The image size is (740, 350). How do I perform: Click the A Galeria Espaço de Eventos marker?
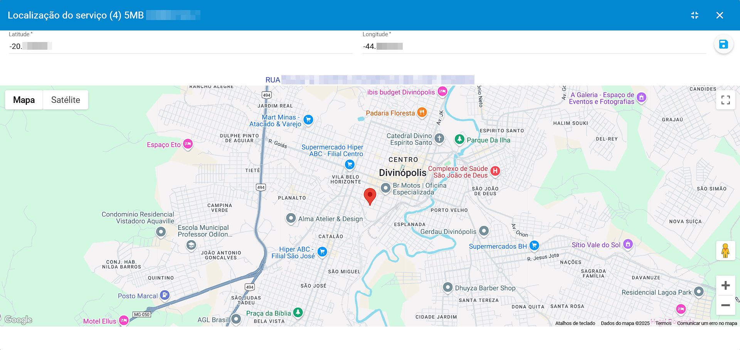click(641, 98)
